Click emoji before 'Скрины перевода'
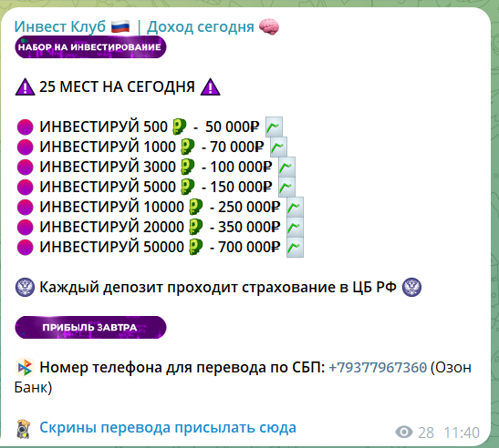Screen dimensions: 499x448 point(24,429)
